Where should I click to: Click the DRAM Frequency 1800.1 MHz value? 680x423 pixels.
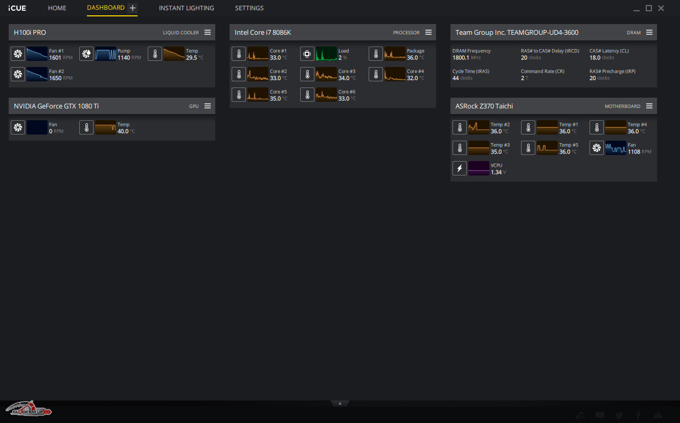(466, 58)
